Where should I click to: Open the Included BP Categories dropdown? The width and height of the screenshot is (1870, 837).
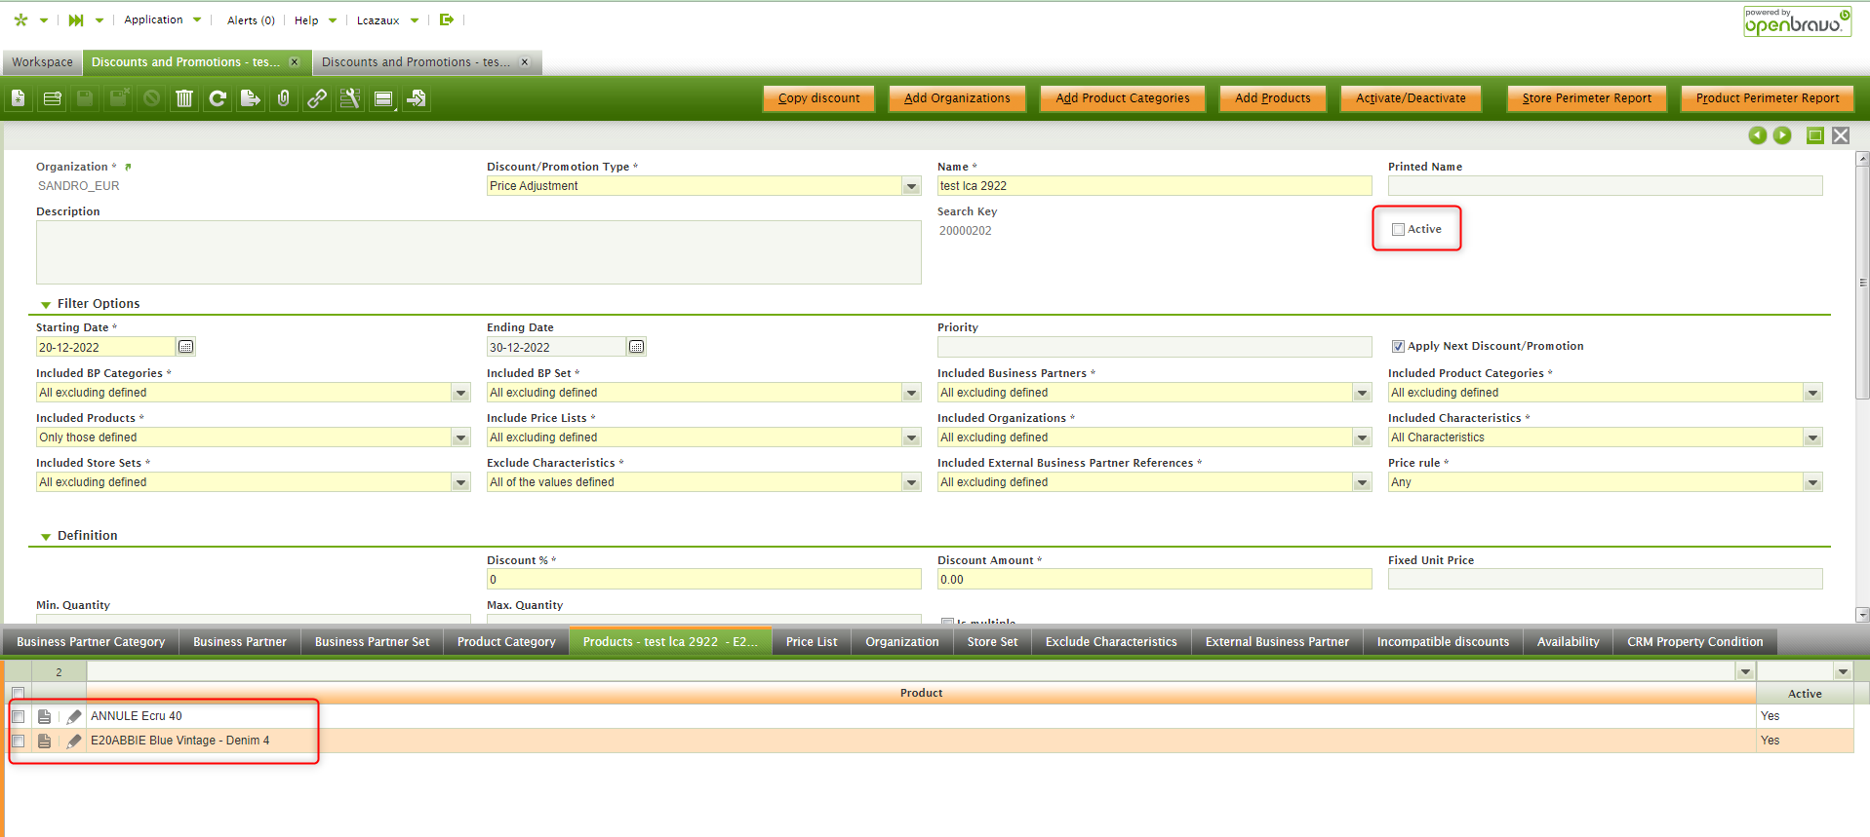(x=460, y=393)
